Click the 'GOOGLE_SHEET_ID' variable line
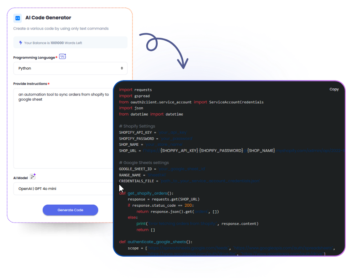Viewport: 356px width, 278px height. click(x=162, y=169)
